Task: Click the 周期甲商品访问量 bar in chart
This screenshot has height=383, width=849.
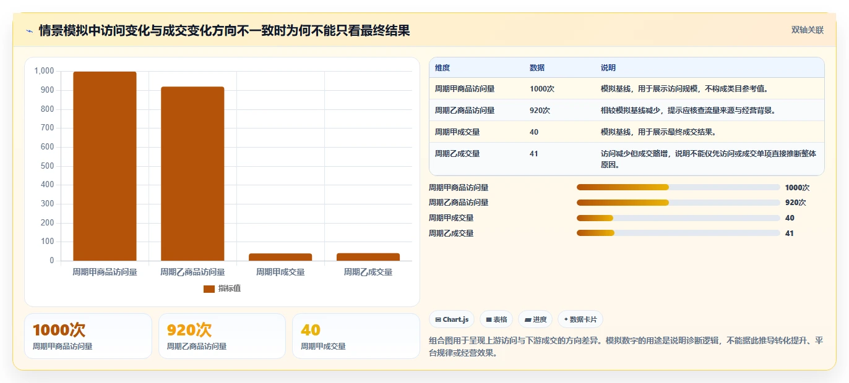Action: click(x=105, y=166)
